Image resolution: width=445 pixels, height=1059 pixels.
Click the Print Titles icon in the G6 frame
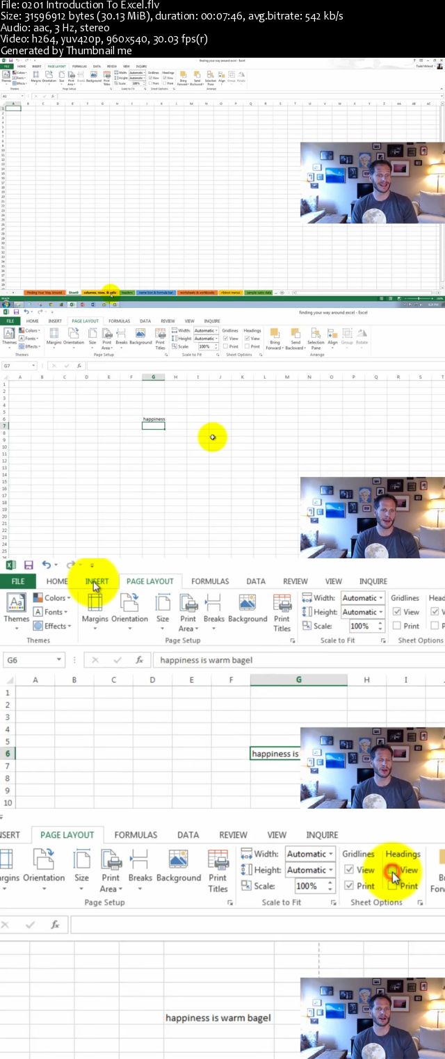coord(282,602)
